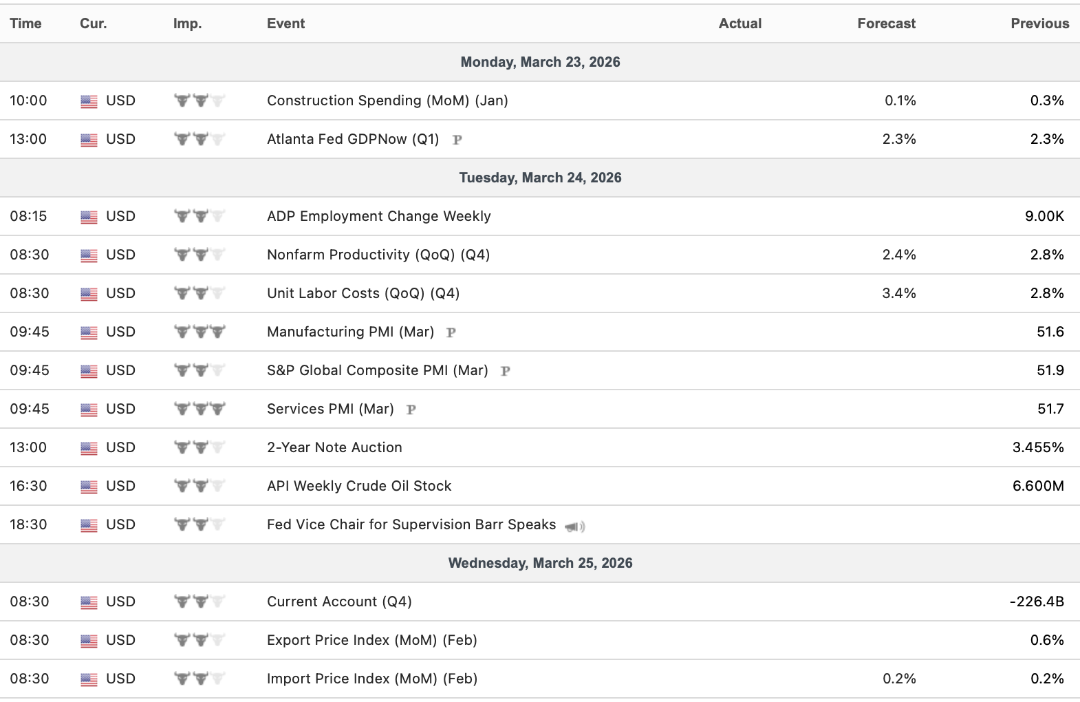Click the Imp. column header

(187, 23)
